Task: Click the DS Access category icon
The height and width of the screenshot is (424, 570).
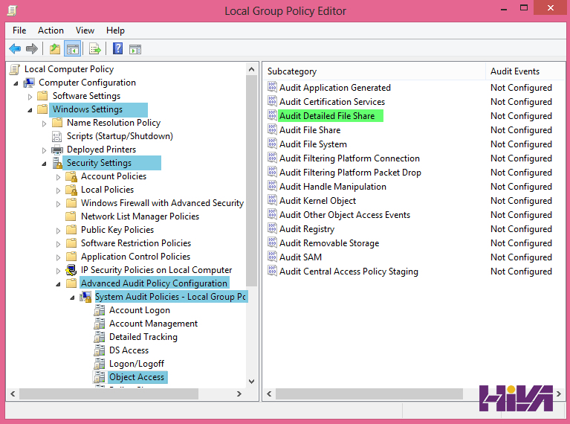Action: pyautogui.click(x=100, y=350)
